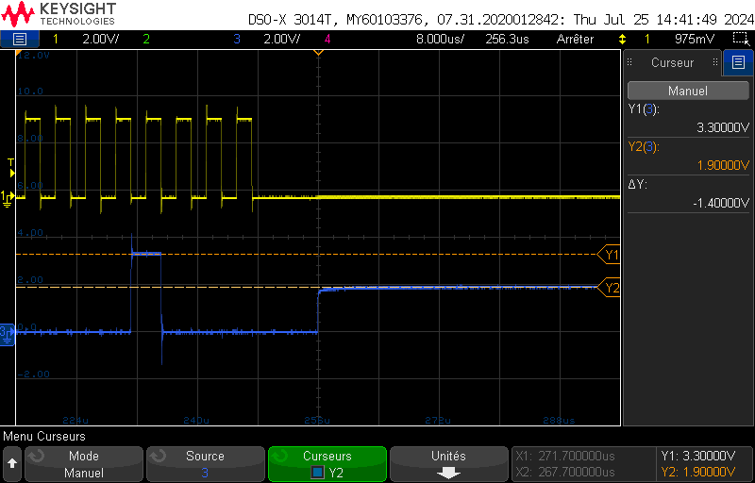Open the main menu icon at top left
Viewport: 755px width, 483px height.
[x=20, y=39]
